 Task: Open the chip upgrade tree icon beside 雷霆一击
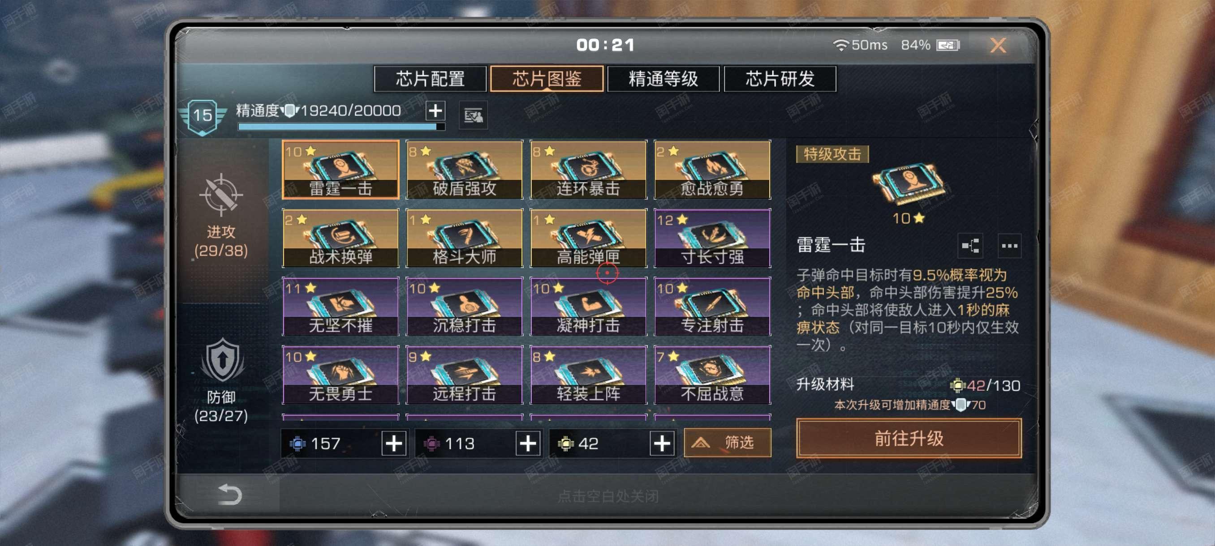pos(970,245)
